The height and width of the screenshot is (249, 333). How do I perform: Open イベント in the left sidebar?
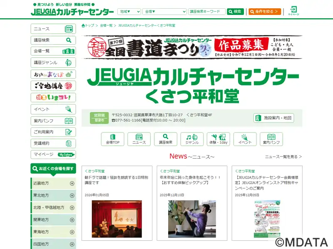tap(53, 109)
